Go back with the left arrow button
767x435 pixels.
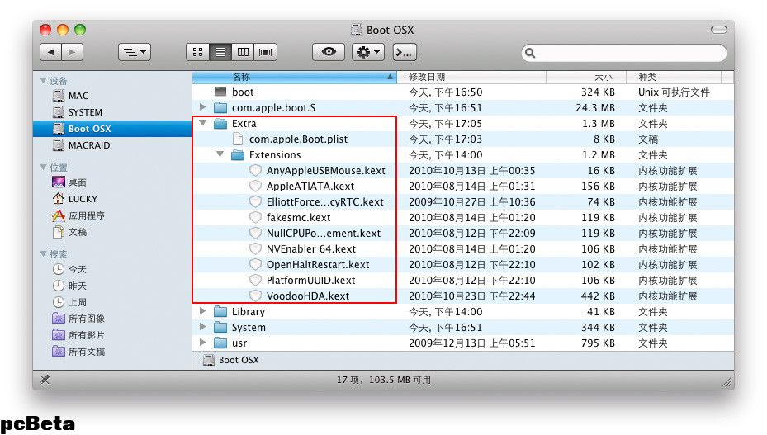point(50,52)
